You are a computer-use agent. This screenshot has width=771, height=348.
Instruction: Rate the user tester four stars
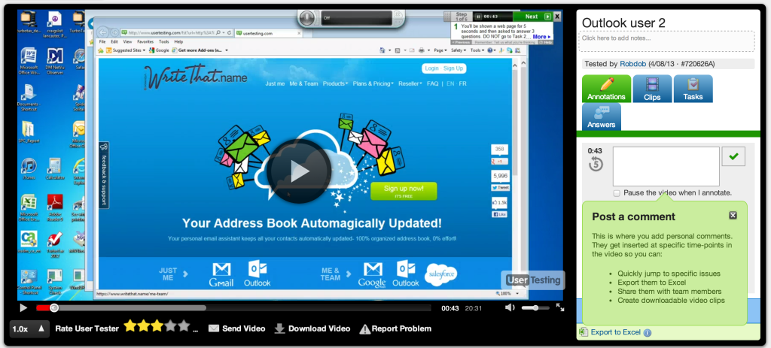coord(170,326)
